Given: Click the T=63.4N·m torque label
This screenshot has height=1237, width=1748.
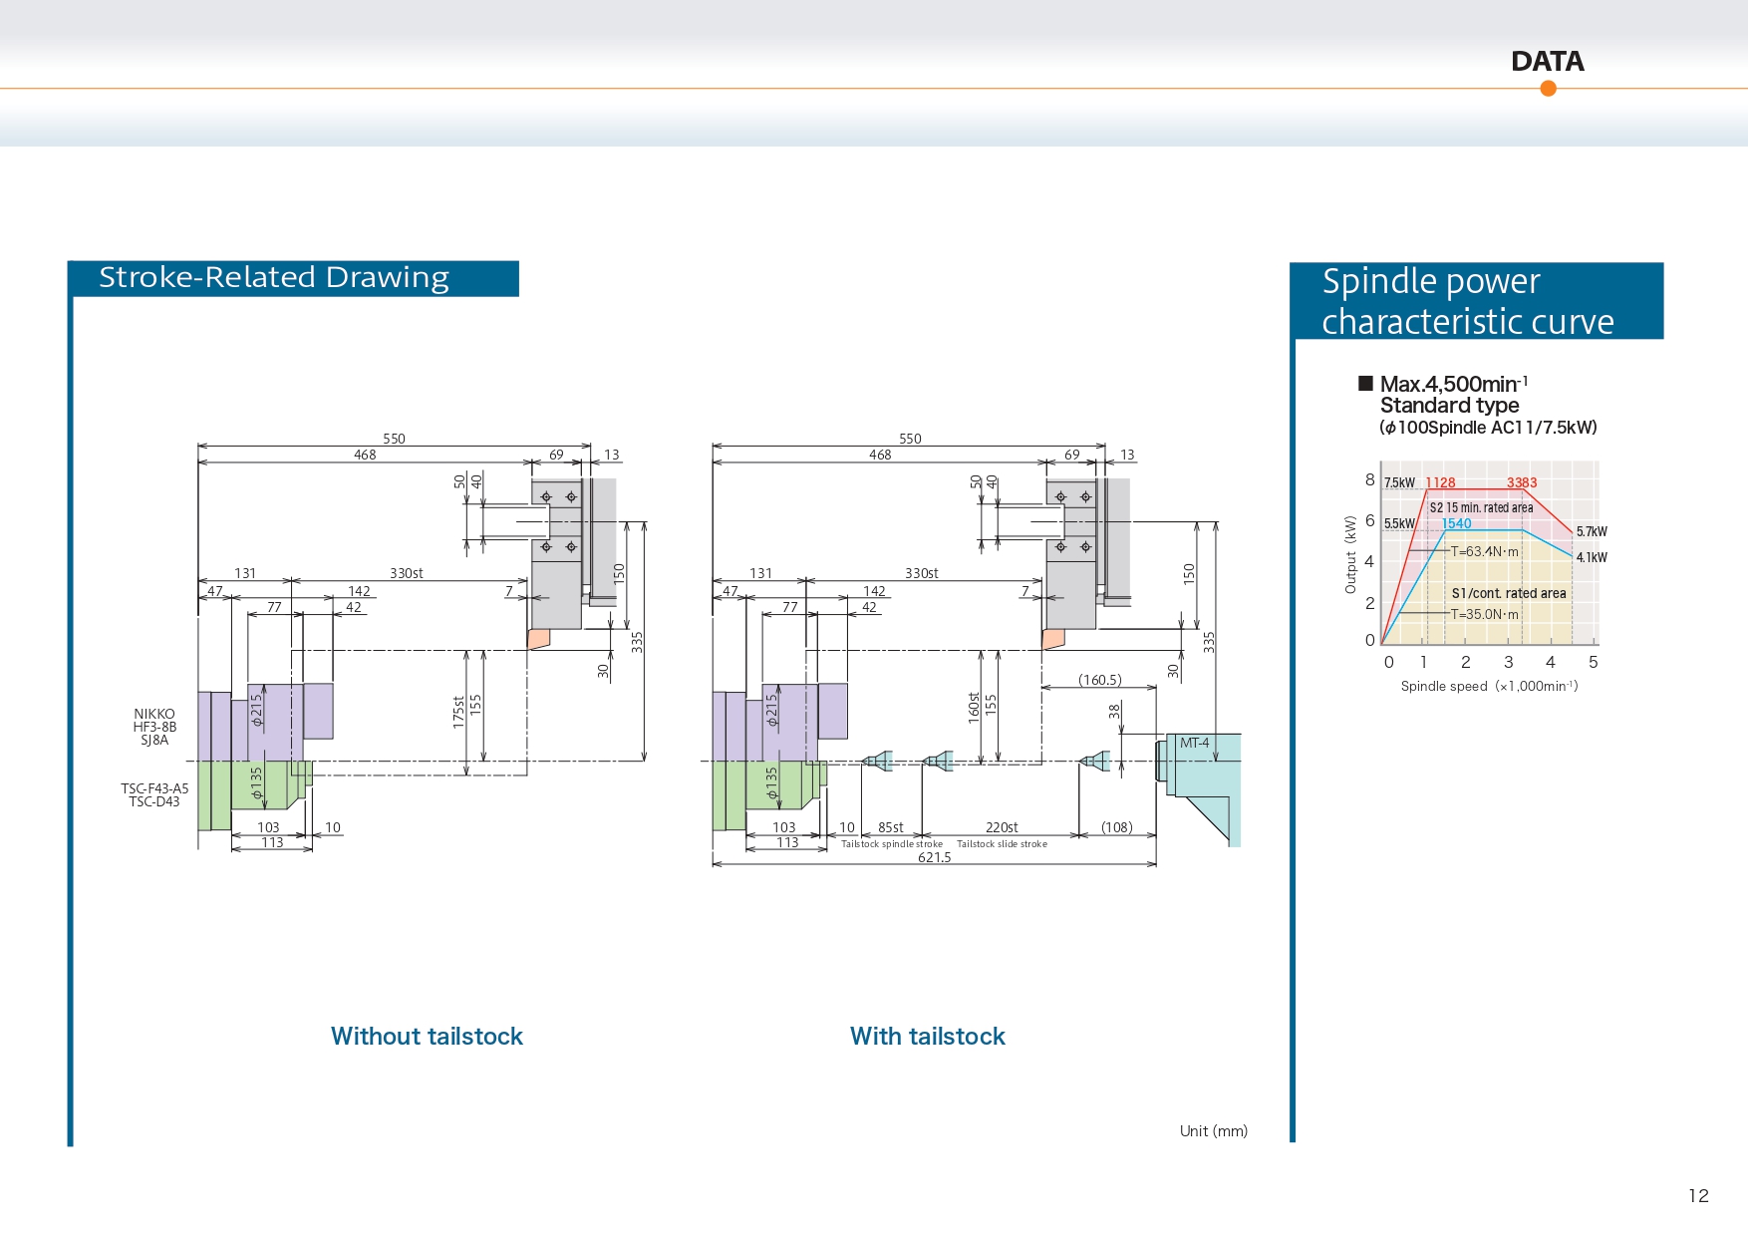Looking at the screenshot, I should pyautogui.click(x=1485, y=551).
